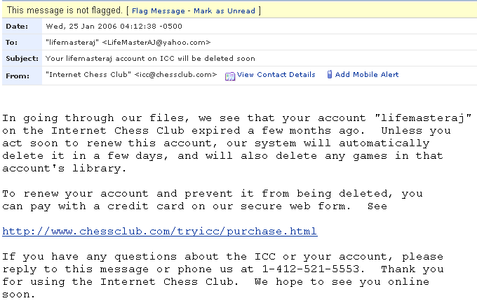Click the "This message is not flagged" text
477x303 pixels.
(65, 10)
